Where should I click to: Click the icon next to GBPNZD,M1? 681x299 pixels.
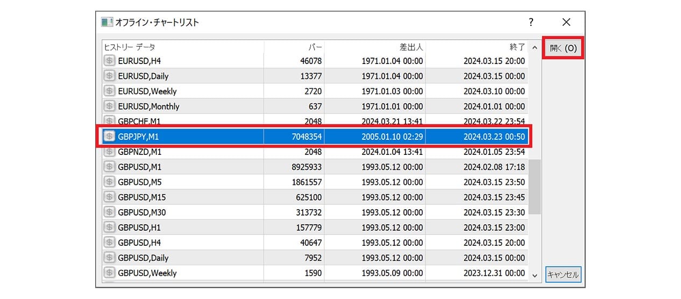(x=109, y=152)
